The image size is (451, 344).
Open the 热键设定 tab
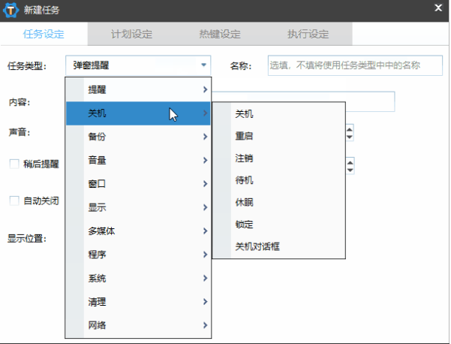tap(220, 35)
